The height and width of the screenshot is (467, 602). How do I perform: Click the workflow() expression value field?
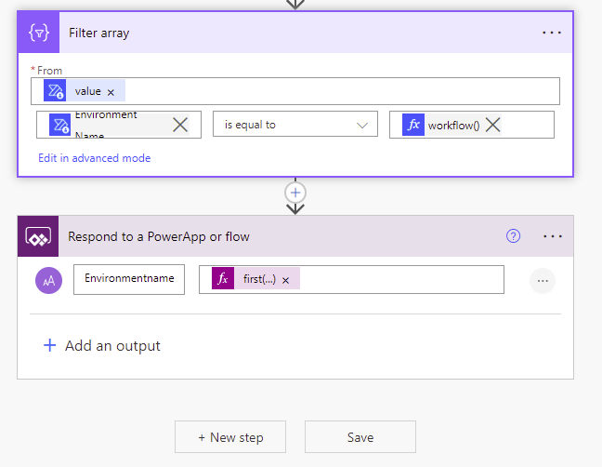click(x=472, y=125)
